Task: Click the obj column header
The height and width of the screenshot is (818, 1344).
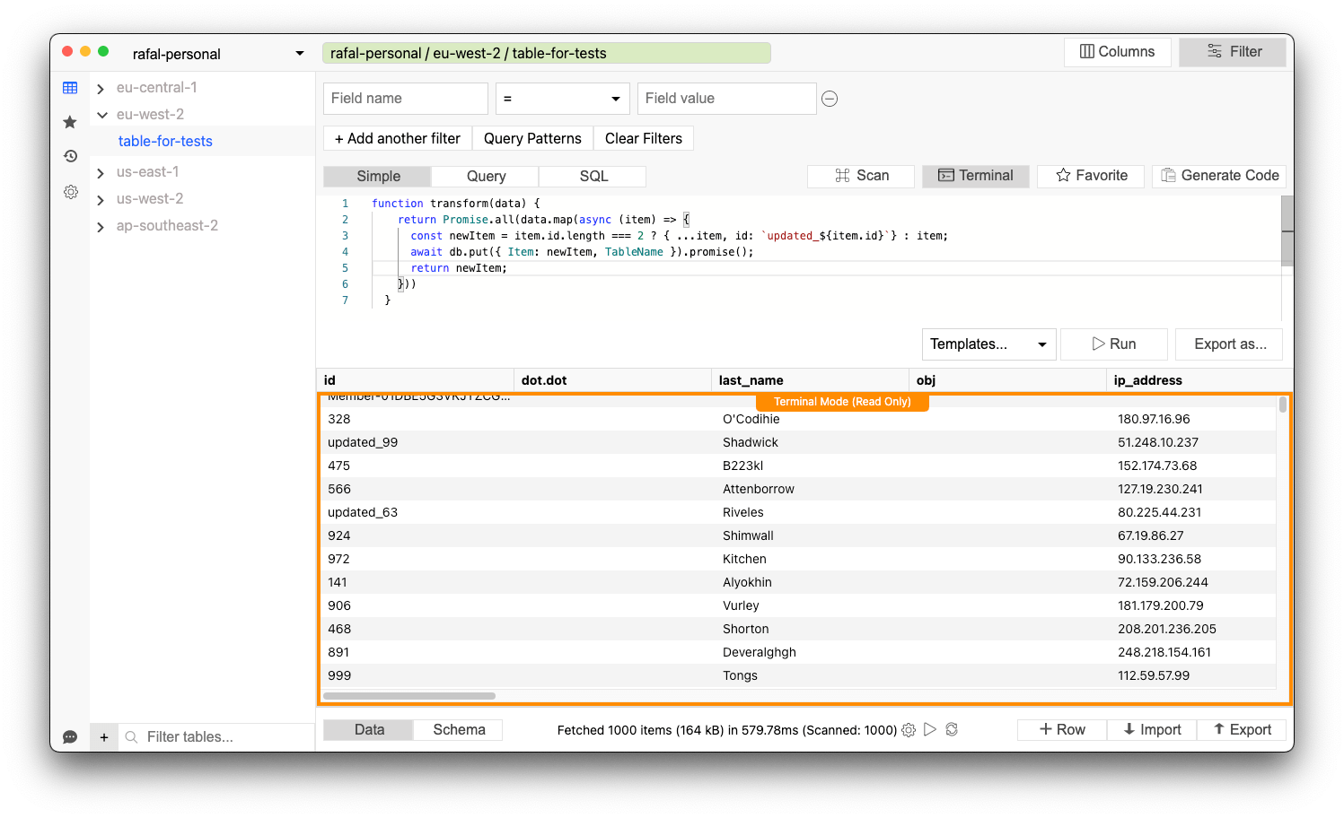Action: point(1007,380)
